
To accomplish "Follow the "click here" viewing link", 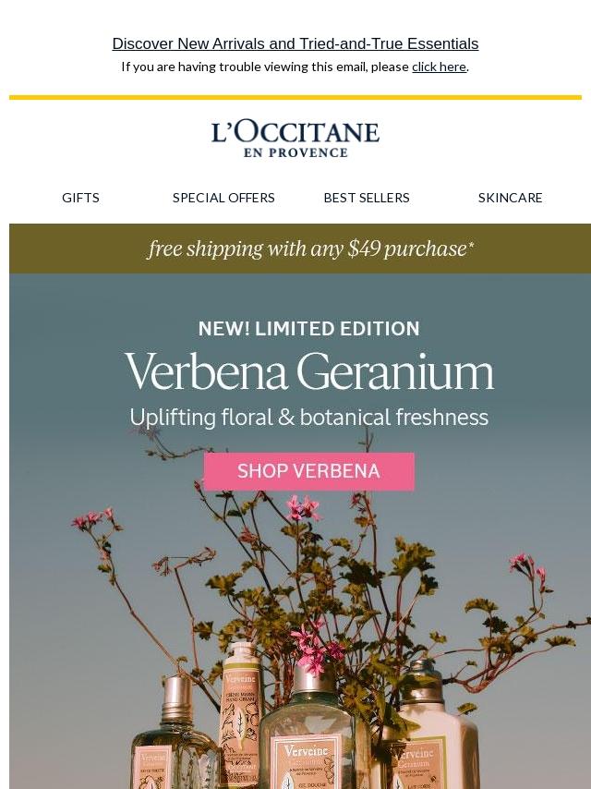I will click(x=439, y=67).
